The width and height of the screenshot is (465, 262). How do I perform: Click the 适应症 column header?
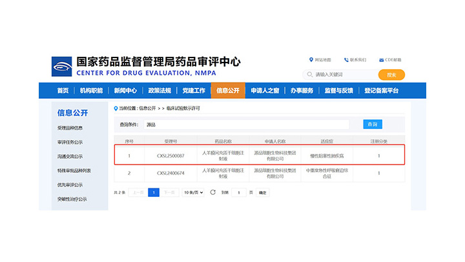(x=327, y=141)
